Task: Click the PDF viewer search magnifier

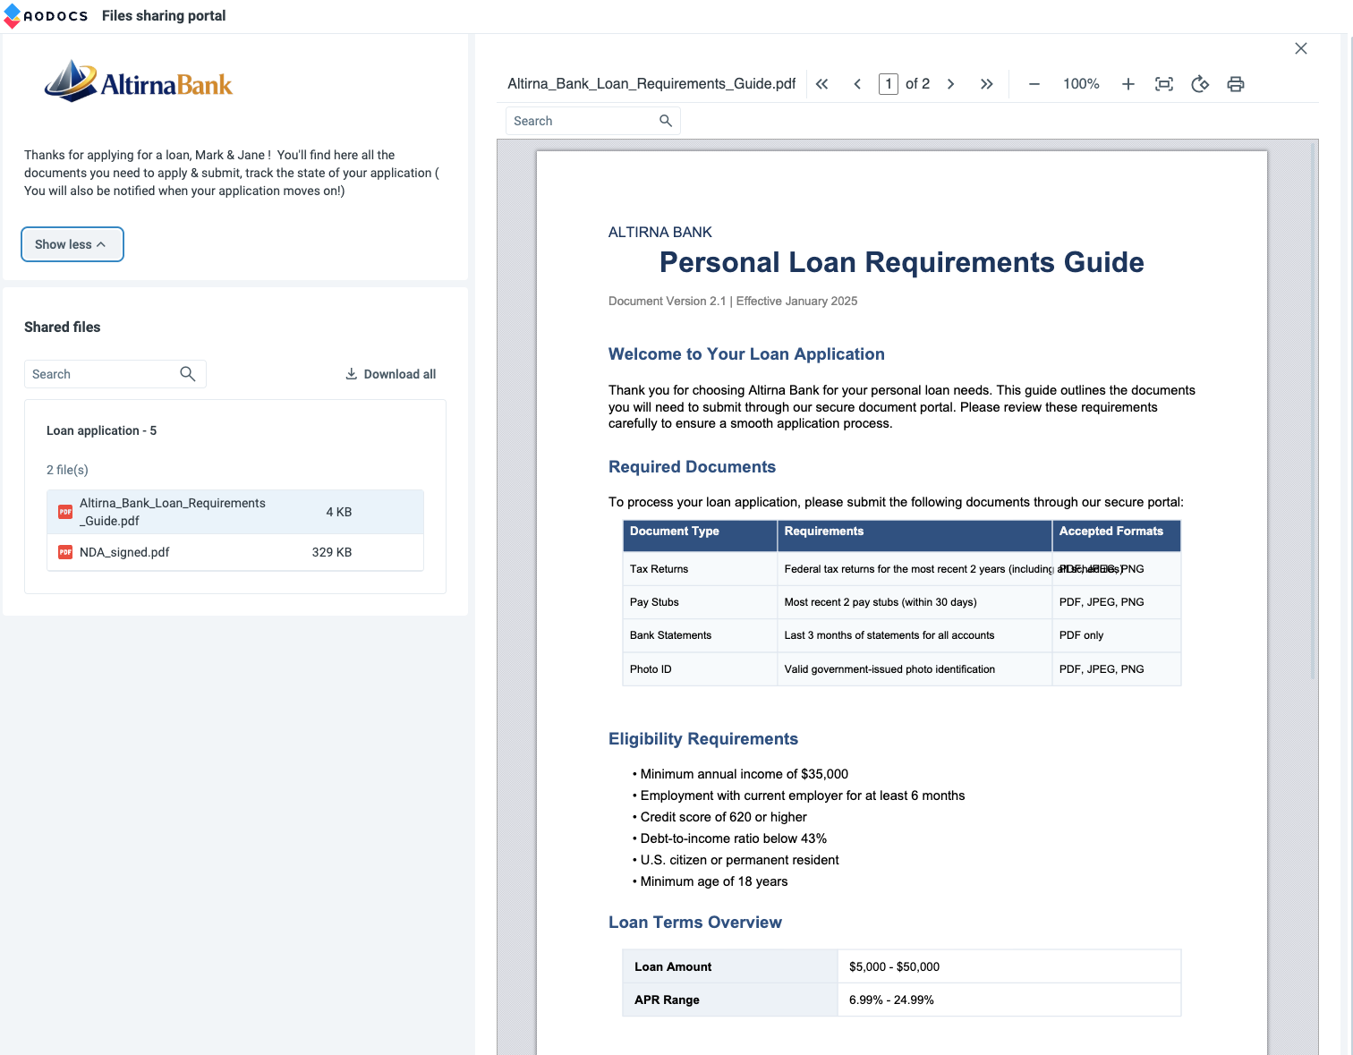Action: [666, 121]
